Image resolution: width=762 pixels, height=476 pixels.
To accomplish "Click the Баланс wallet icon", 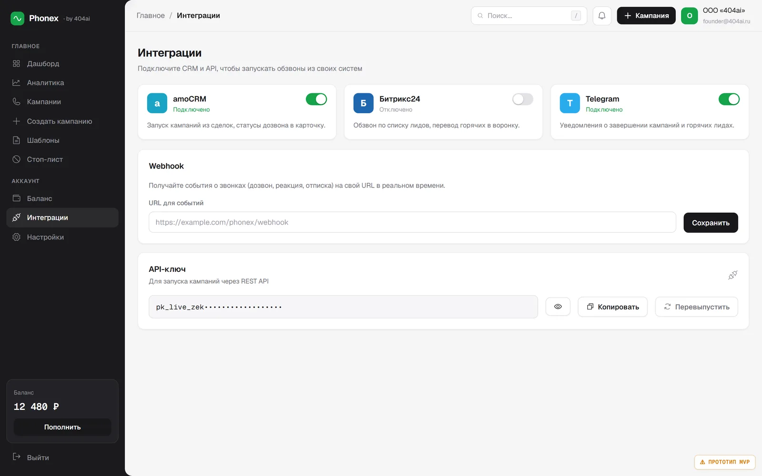I will pyautogui.click(x=16, y=198).
